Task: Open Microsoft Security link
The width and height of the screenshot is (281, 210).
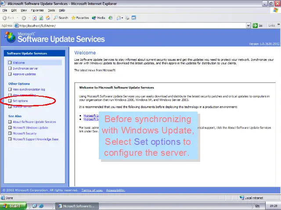Action: click(25, 133)
